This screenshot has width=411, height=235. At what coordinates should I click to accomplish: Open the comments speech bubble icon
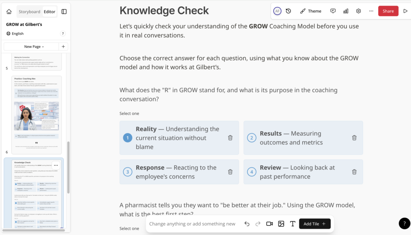coord(333,11)
